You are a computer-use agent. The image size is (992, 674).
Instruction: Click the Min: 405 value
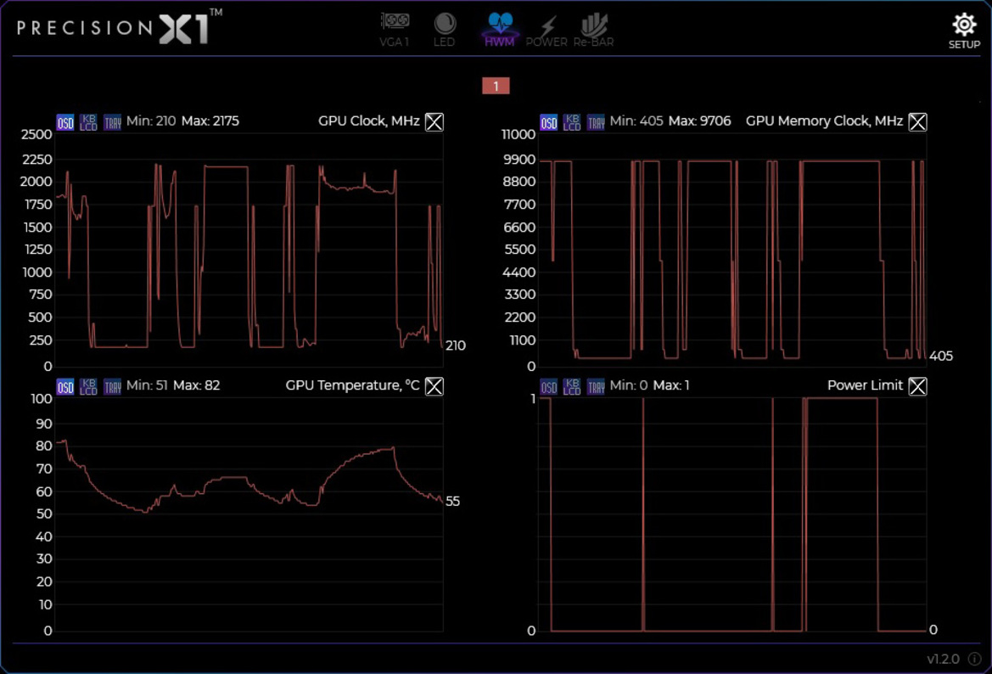pyautogui.click(x=636, y=121)
